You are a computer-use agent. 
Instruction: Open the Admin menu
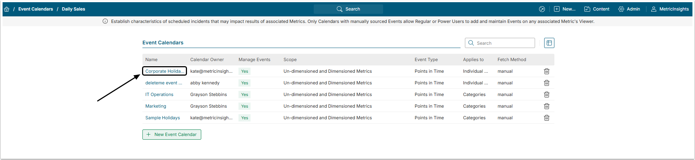[629, 9]
